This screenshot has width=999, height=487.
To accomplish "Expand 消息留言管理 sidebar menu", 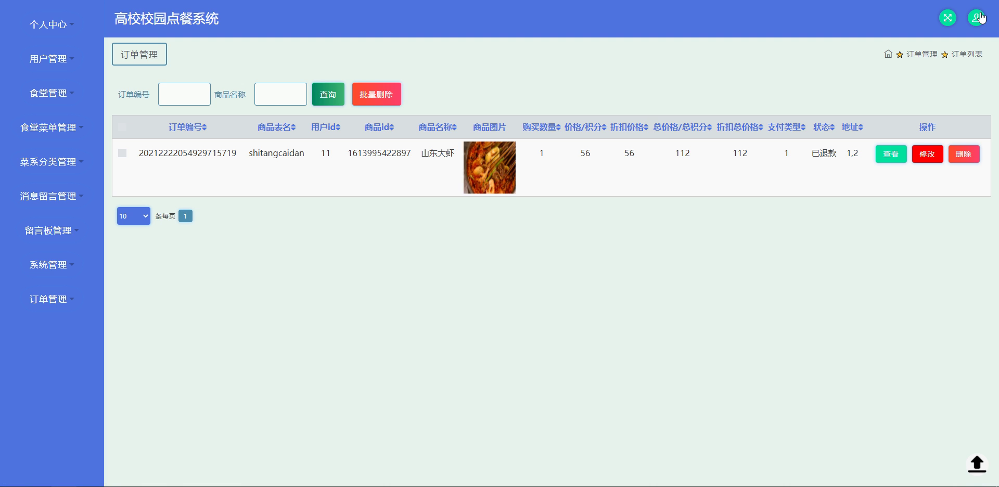I will point(52,196).
